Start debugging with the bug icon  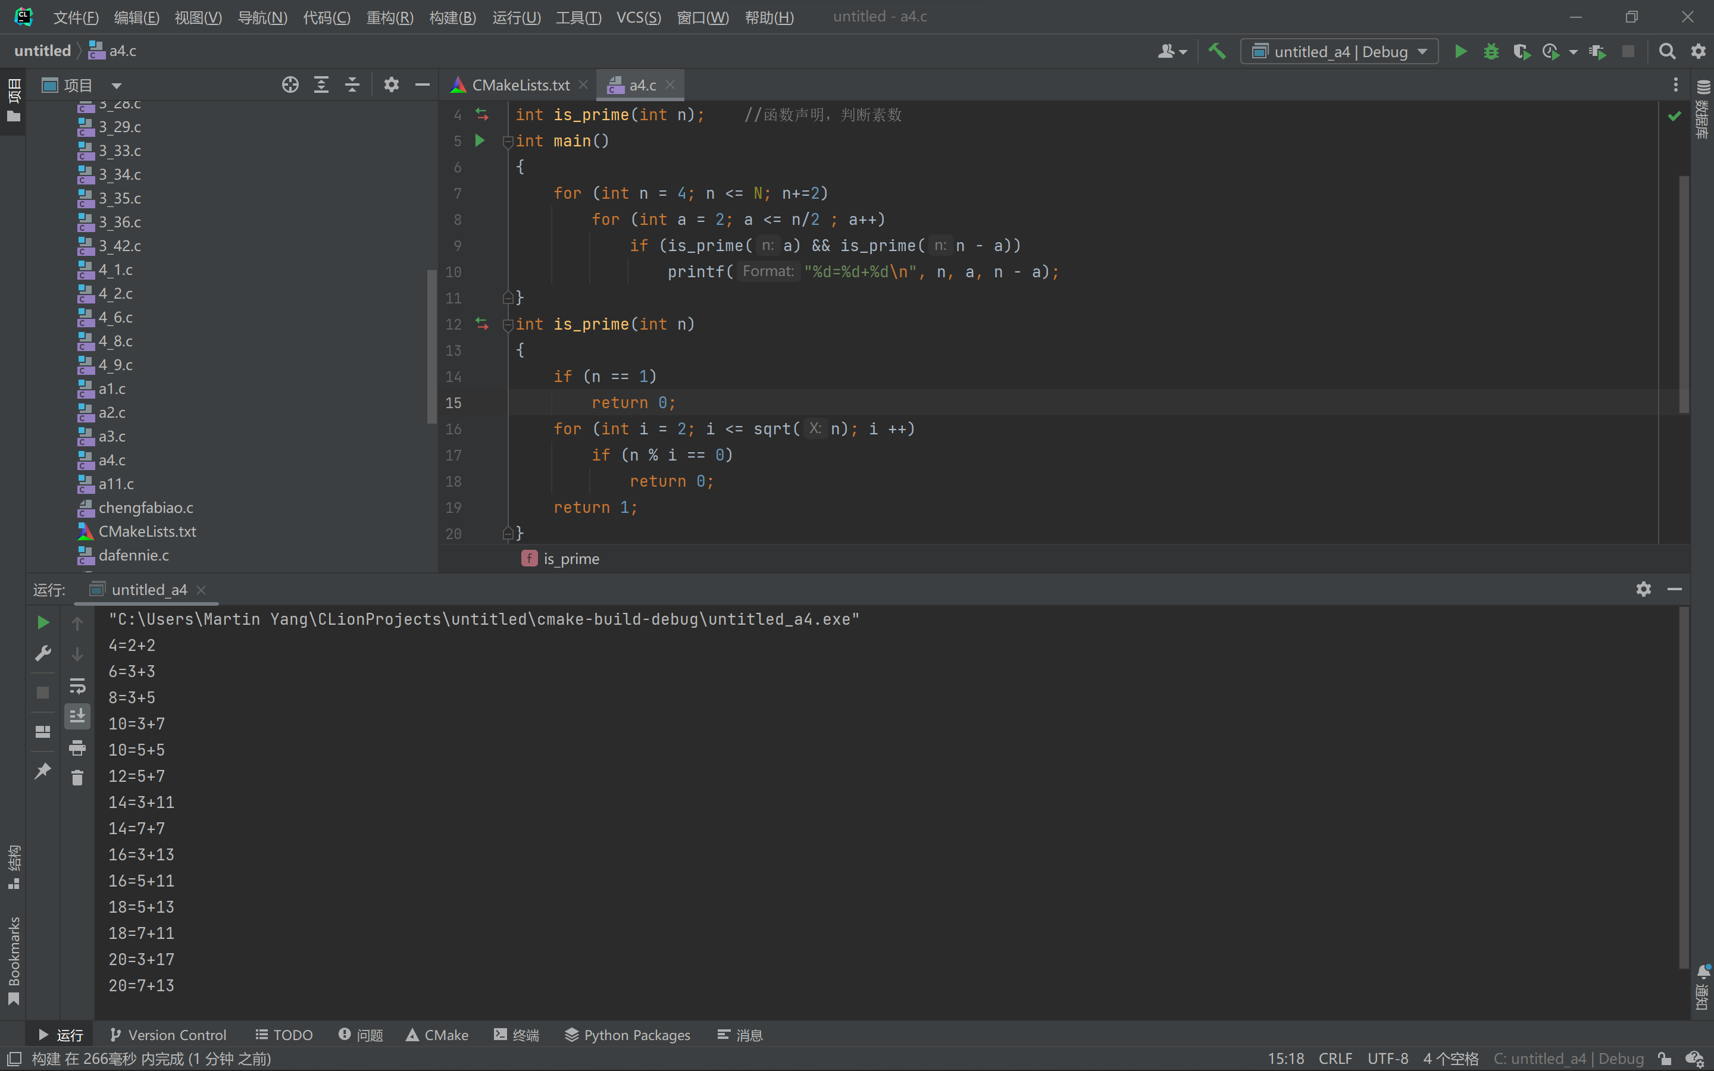click(1491, 51)
